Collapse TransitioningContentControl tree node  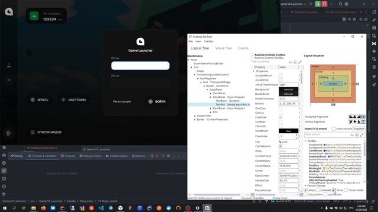point(195,75)
